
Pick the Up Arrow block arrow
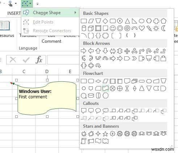98,51
